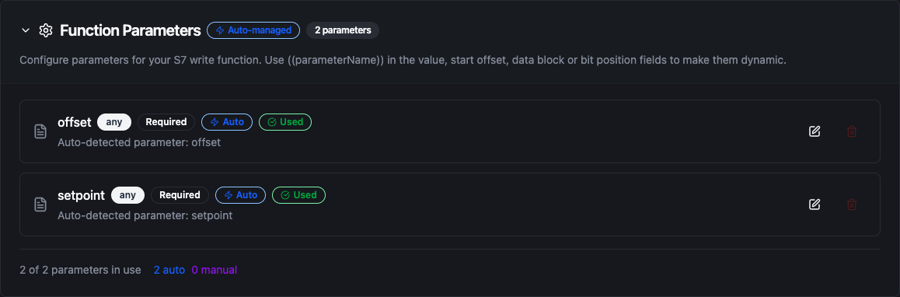Click the Required badge on offset

pyautogui.click(x=166, y=122)
